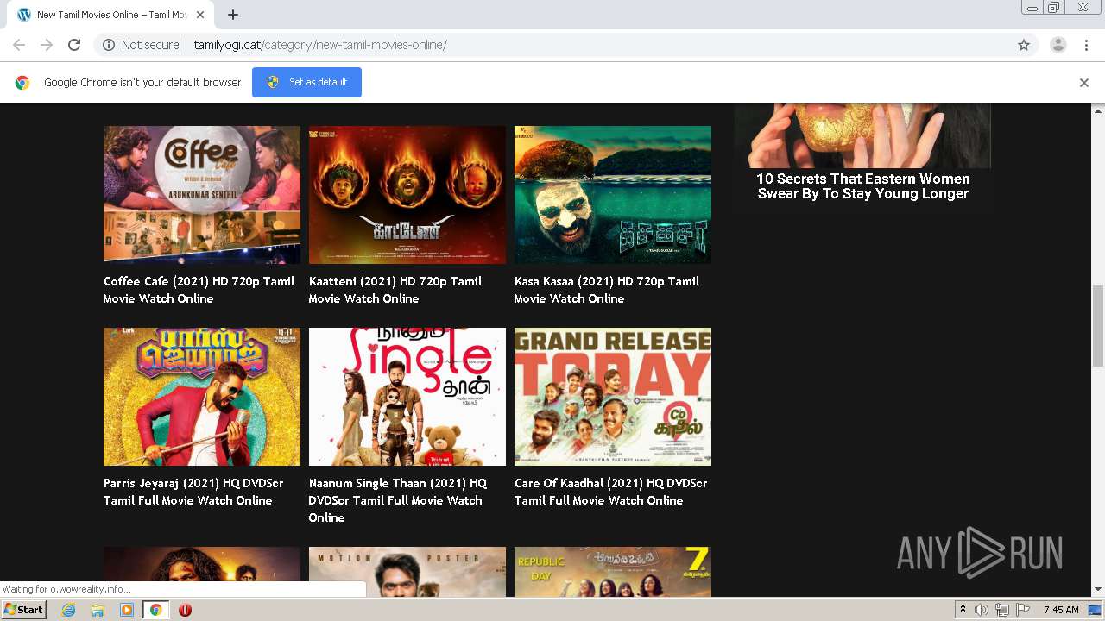1105x621 pixels.
Task: Go forward to the next page
Action: pos(47,45)
